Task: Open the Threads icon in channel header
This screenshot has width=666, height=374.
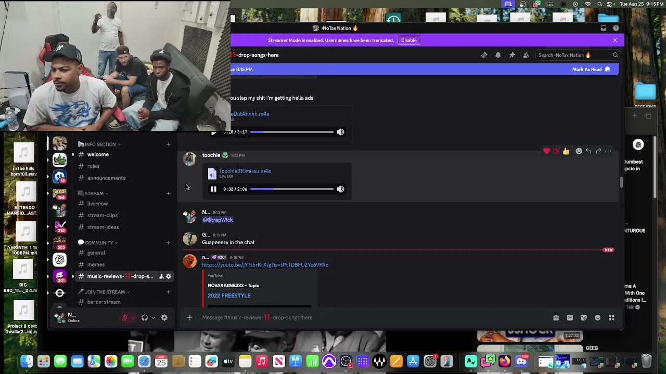Action: tap(484, 55)
